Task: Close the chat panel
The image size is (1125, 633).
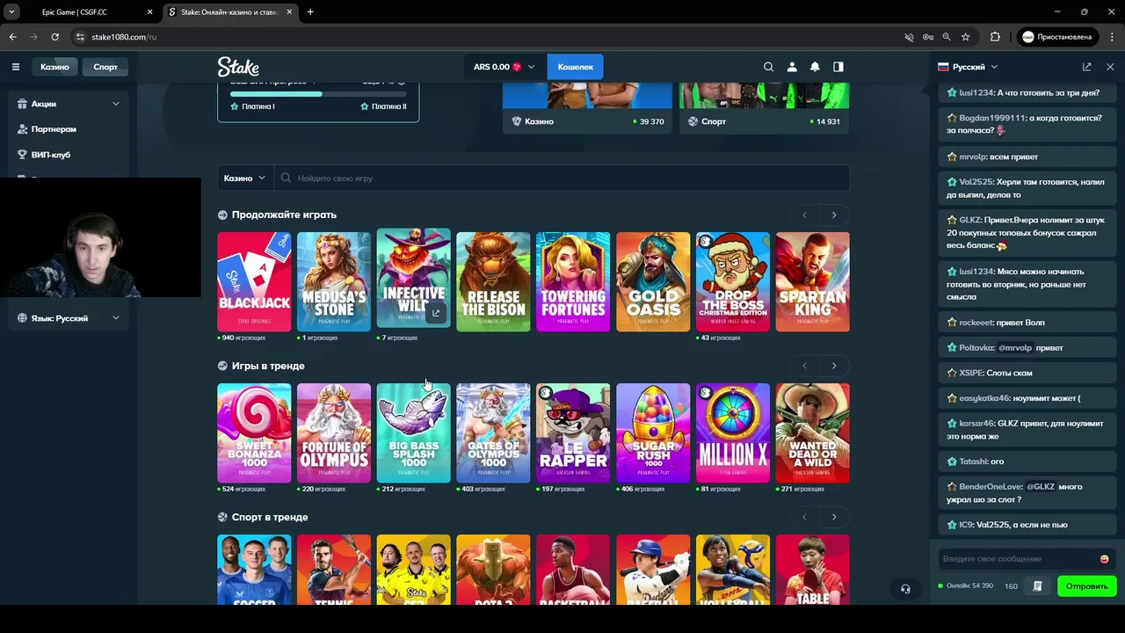Action: pos(1110,67)
